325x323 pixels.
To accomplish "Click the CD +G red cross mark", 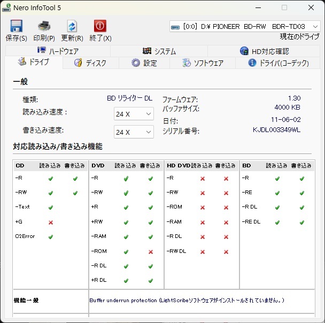I will (51, 222).
